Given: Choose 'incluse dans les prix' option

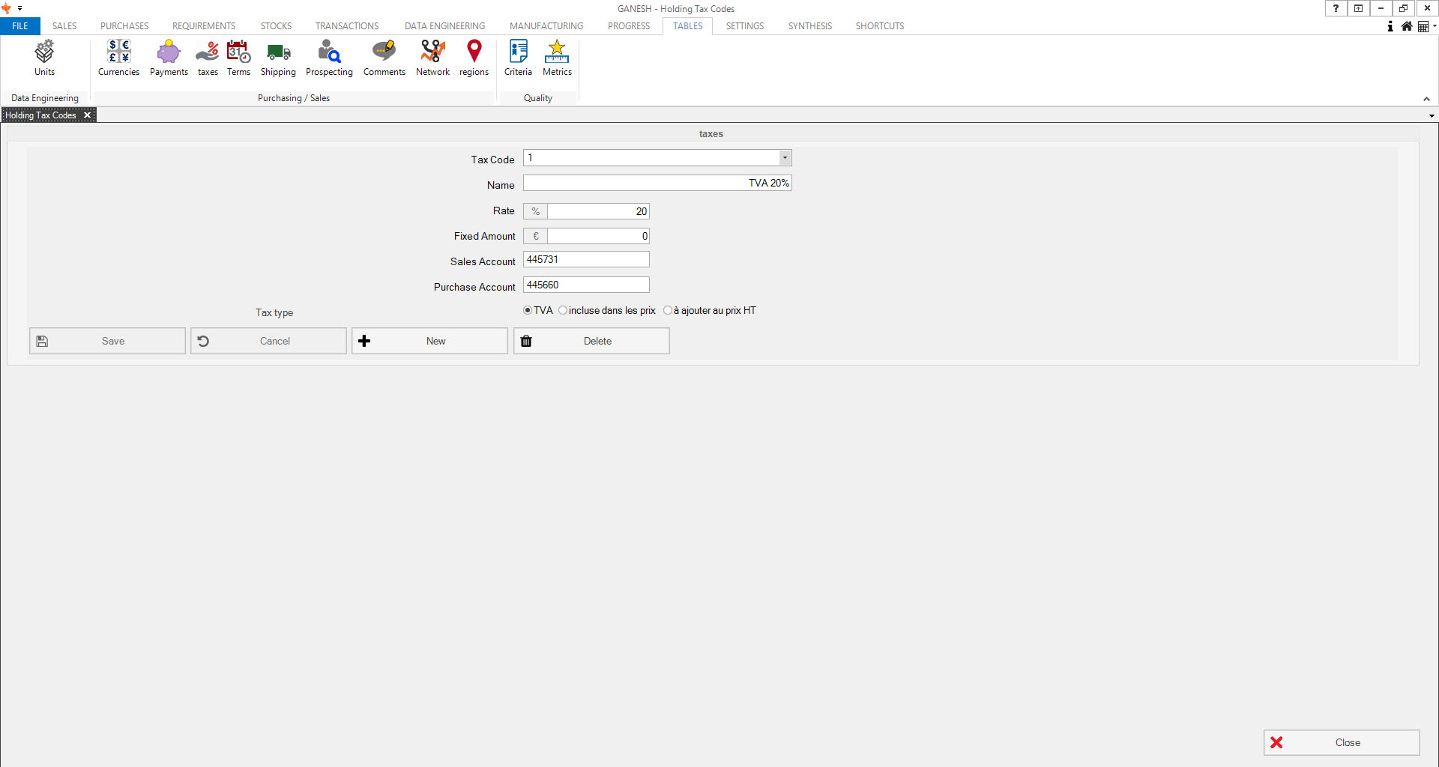Looking at the screenshot, I should tap(563, 310).
